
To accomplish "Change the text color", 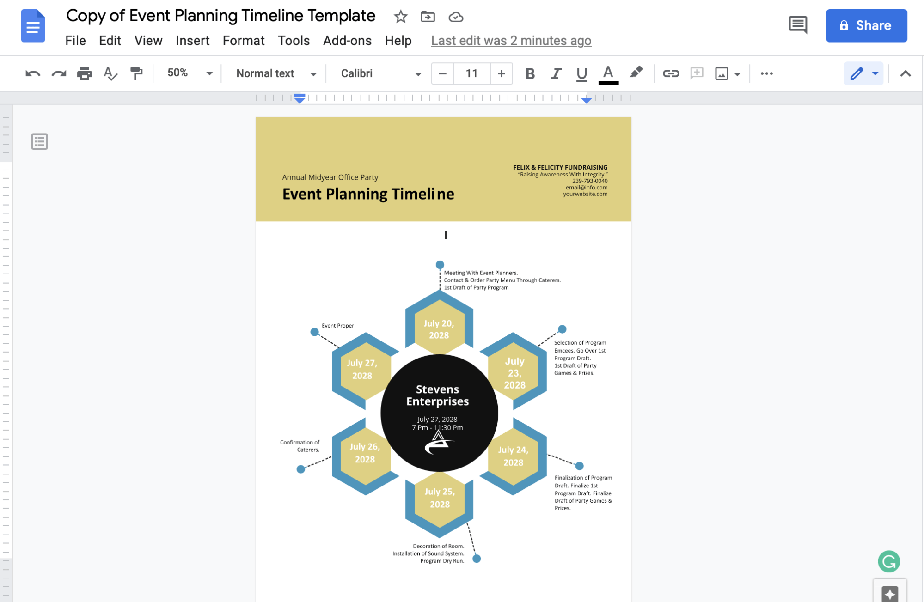I will [609, 73].
